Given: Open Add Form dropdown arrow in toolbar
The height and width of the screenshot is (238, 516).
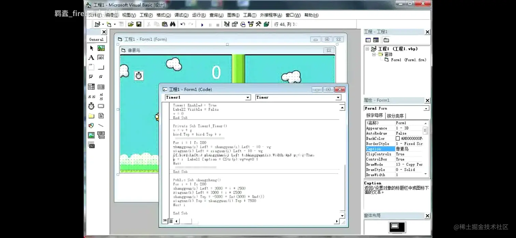Looking at the screenshot, I should click(x=115, y=24).
